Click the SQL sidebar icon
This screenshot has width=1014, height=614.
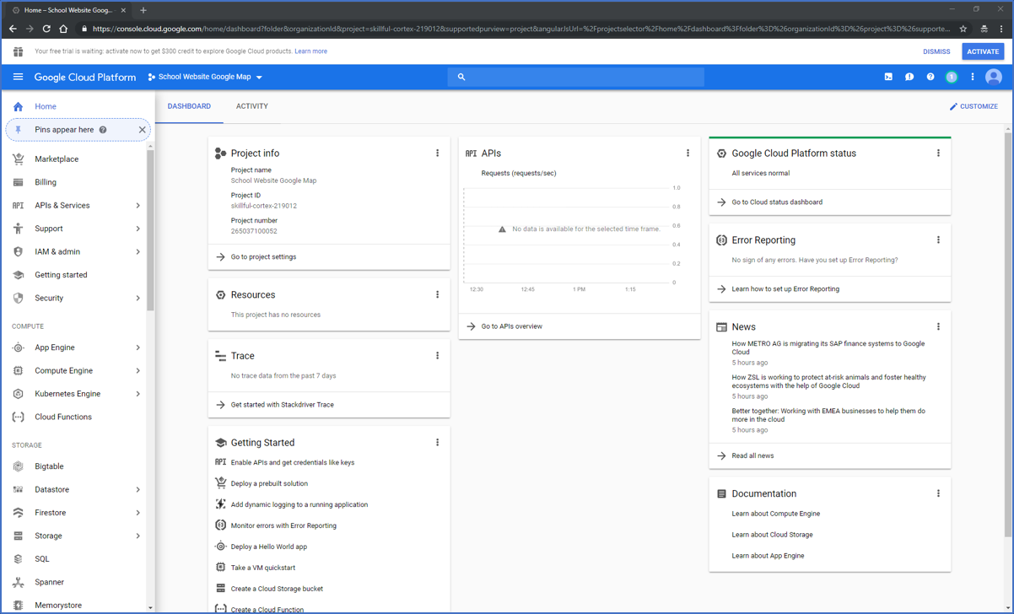tap(18, 559)
